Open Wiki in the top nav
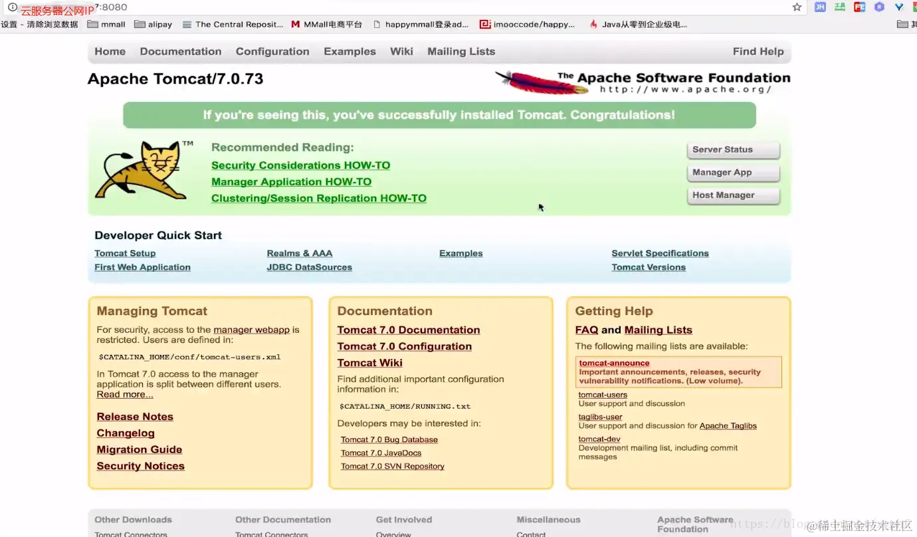Image resolution: width=917 pixels, height=537 pixels. click(401, 52)
